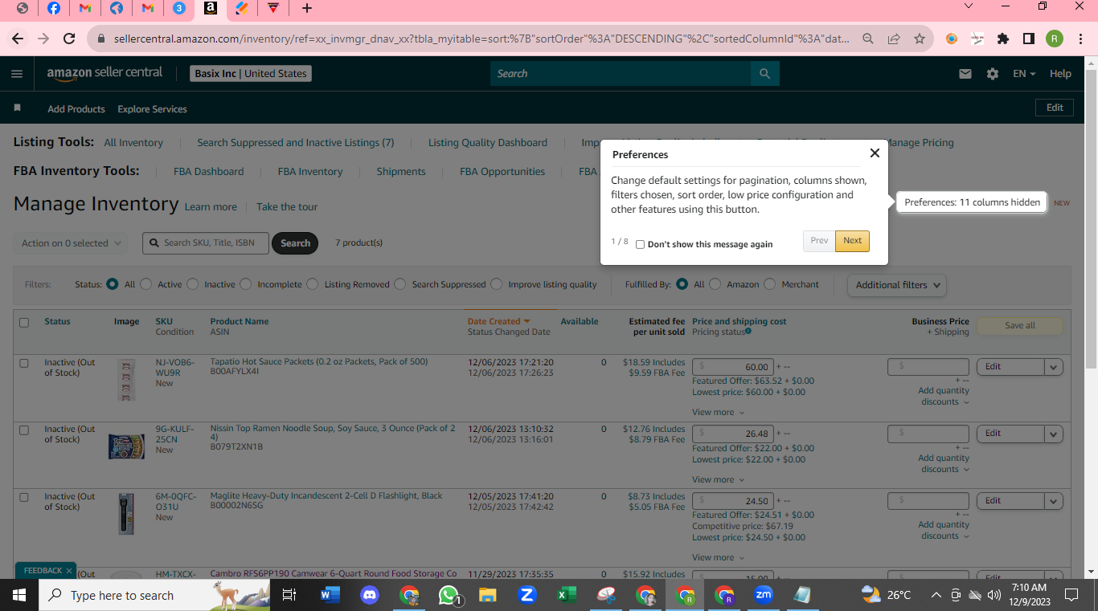The width and height of the screenshot is (1098, 611).
Task: Click the share icon in the address bar
Action: pyautogui.click(x=894, y=39)
